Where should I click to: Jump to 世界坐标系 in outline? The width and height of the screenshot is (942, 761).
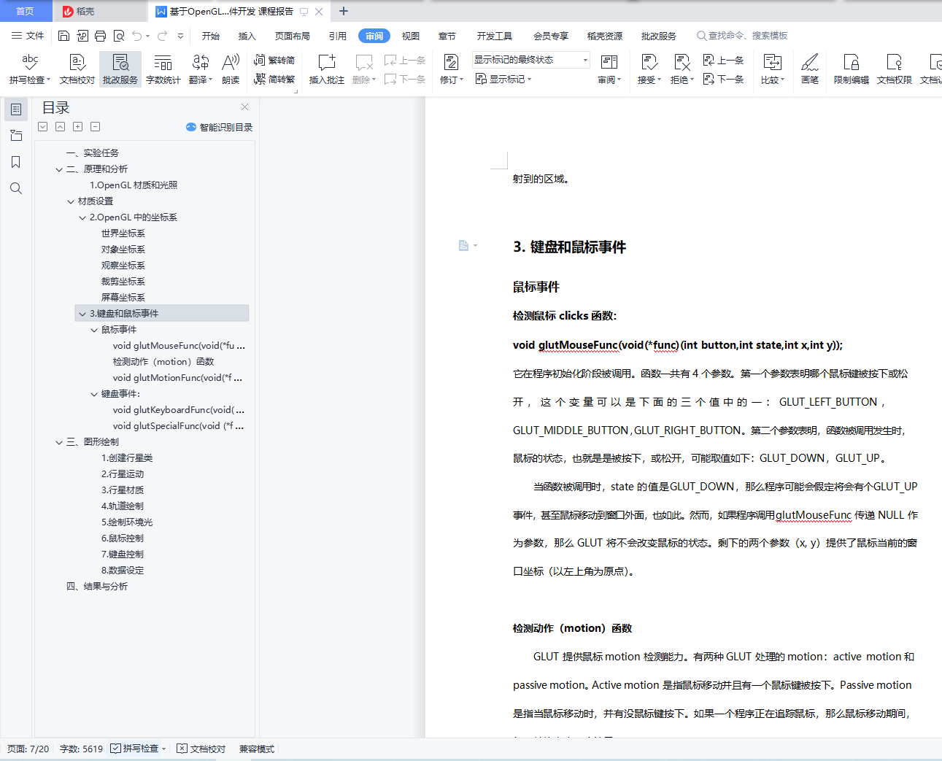click(123, 233)
